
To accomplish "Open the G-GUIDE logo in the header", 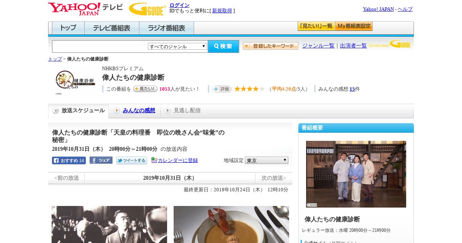I will [147, 9].
